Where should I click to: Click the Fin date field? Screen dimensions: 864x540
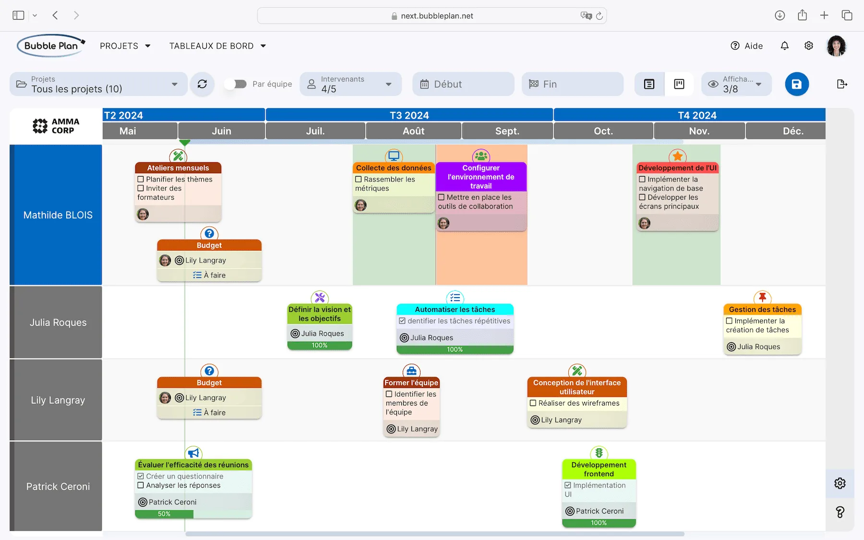[x=573, y=84]
